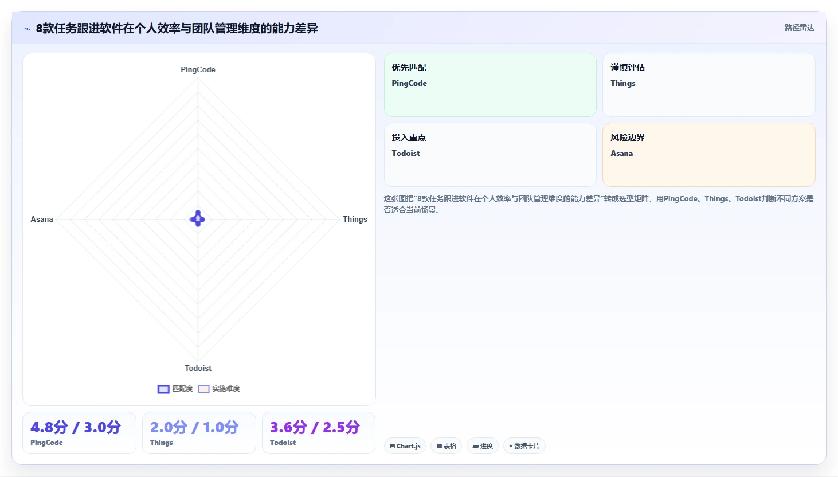The height and width of the screenshot is (477, 838).
Task: Open the 投入重点 Todoist card
Action: coord(490,155)
